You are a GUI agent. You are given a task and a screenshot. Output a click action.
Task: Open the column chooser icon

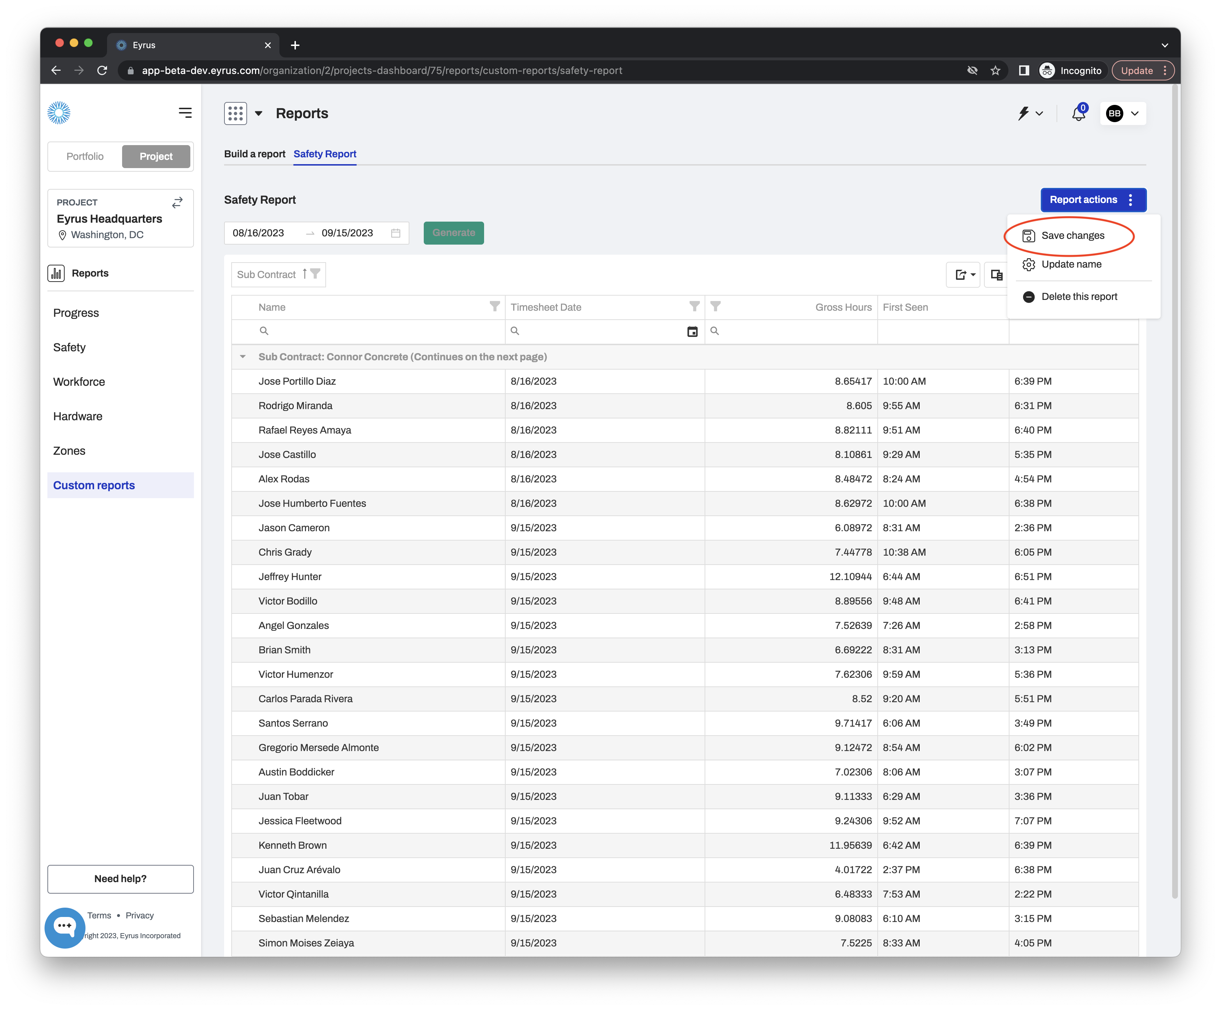click(x=997, y=274)
